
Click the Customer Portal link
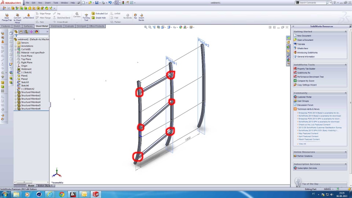pos(304,97)
